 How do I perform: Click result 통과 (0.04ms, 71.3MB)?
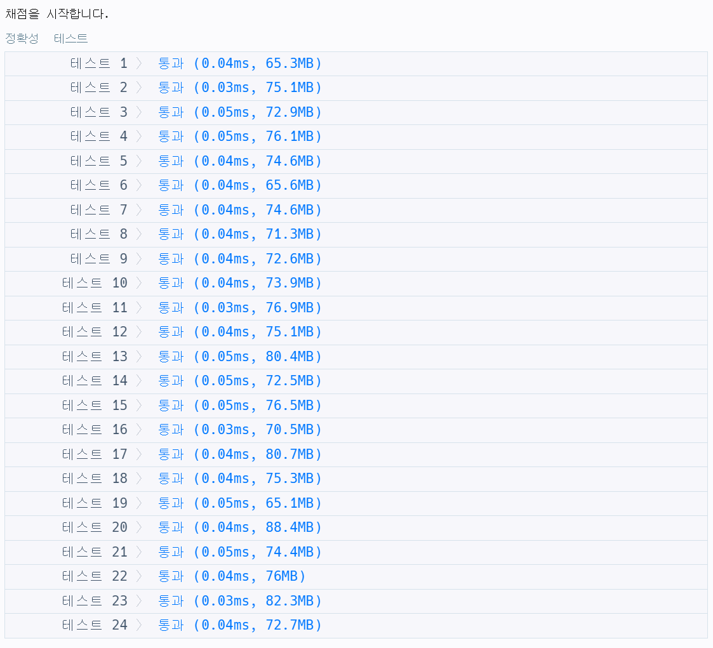pyautogui.click(x=239, y=234)
